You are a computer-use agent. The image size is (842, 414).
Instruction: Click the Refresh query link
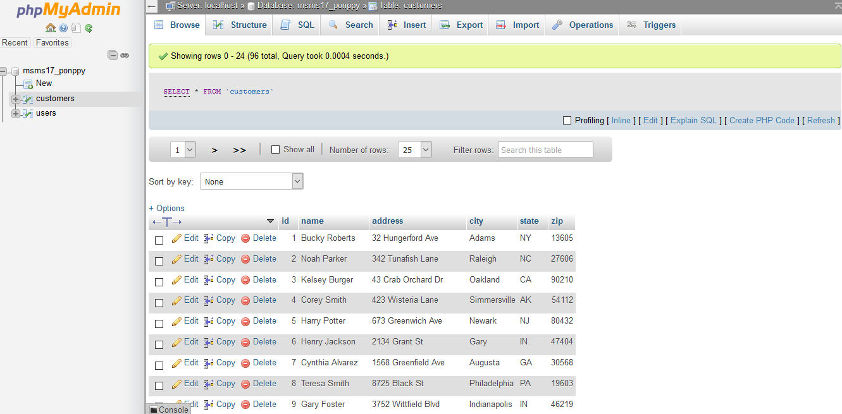click(x=821, y=120)
